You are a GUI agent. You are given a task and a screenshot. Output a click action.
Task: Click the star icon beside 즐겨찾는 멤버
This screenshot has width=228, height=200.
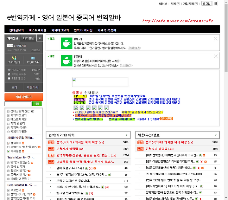[9, 70]
